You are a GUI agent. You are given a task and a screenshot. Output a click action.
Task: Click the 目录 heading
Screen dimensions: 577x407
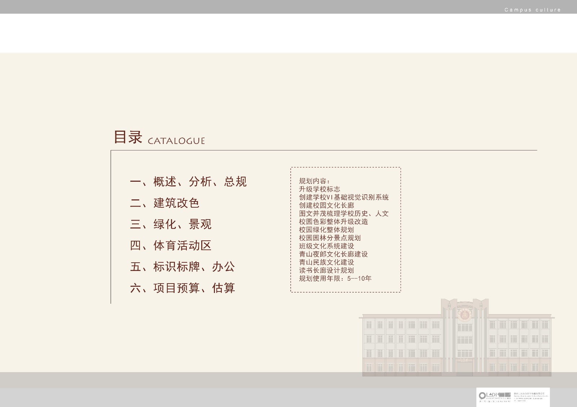click(128, 137)
